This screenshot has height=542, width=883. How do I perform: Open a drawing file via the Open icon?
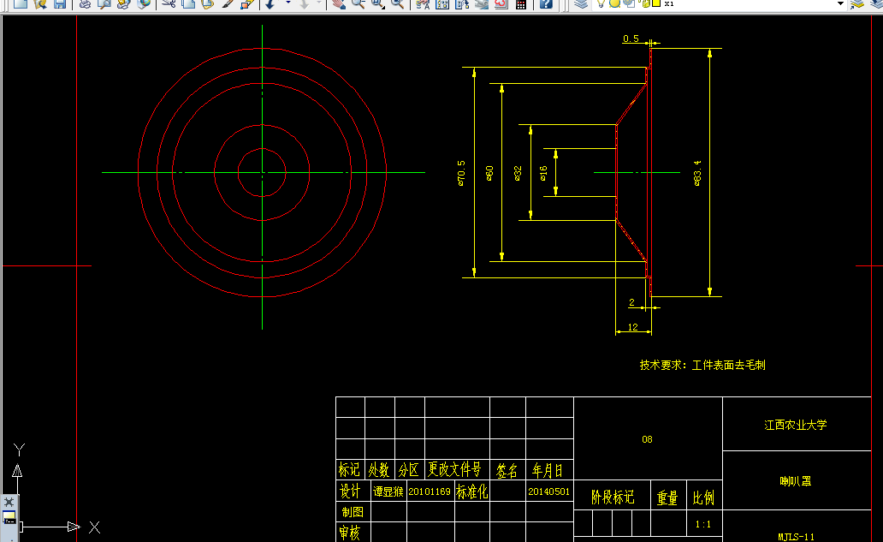[x=40, y=4]
